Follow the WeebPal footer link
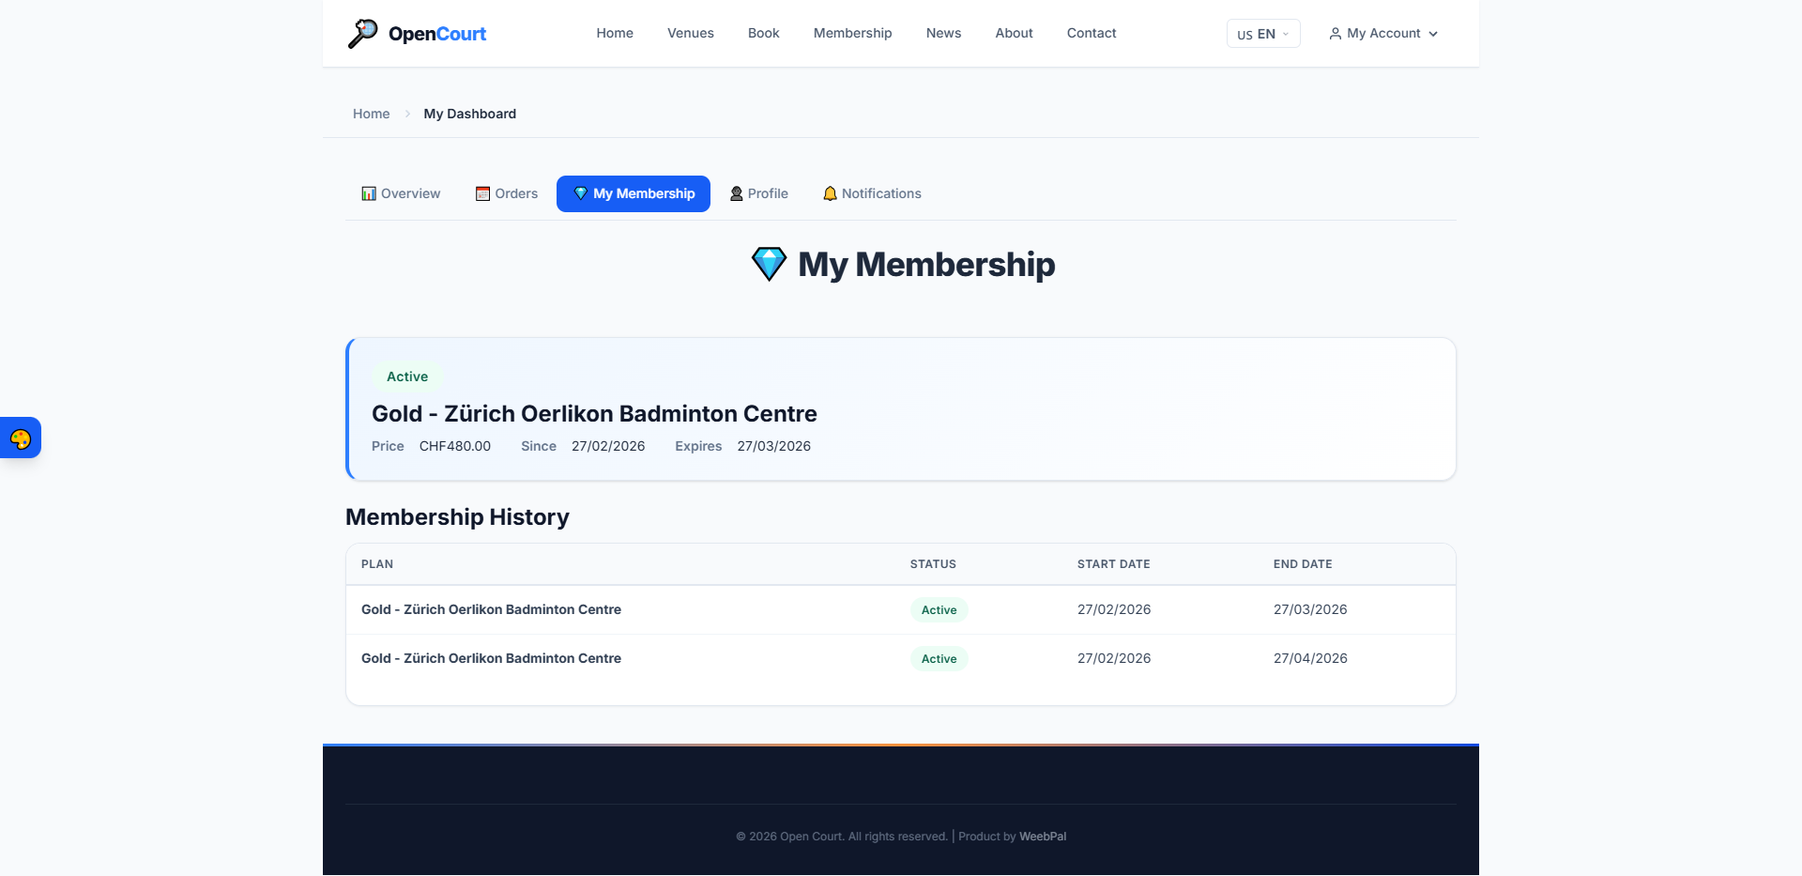1802x876 pixels. click(x=1042, y=837)
